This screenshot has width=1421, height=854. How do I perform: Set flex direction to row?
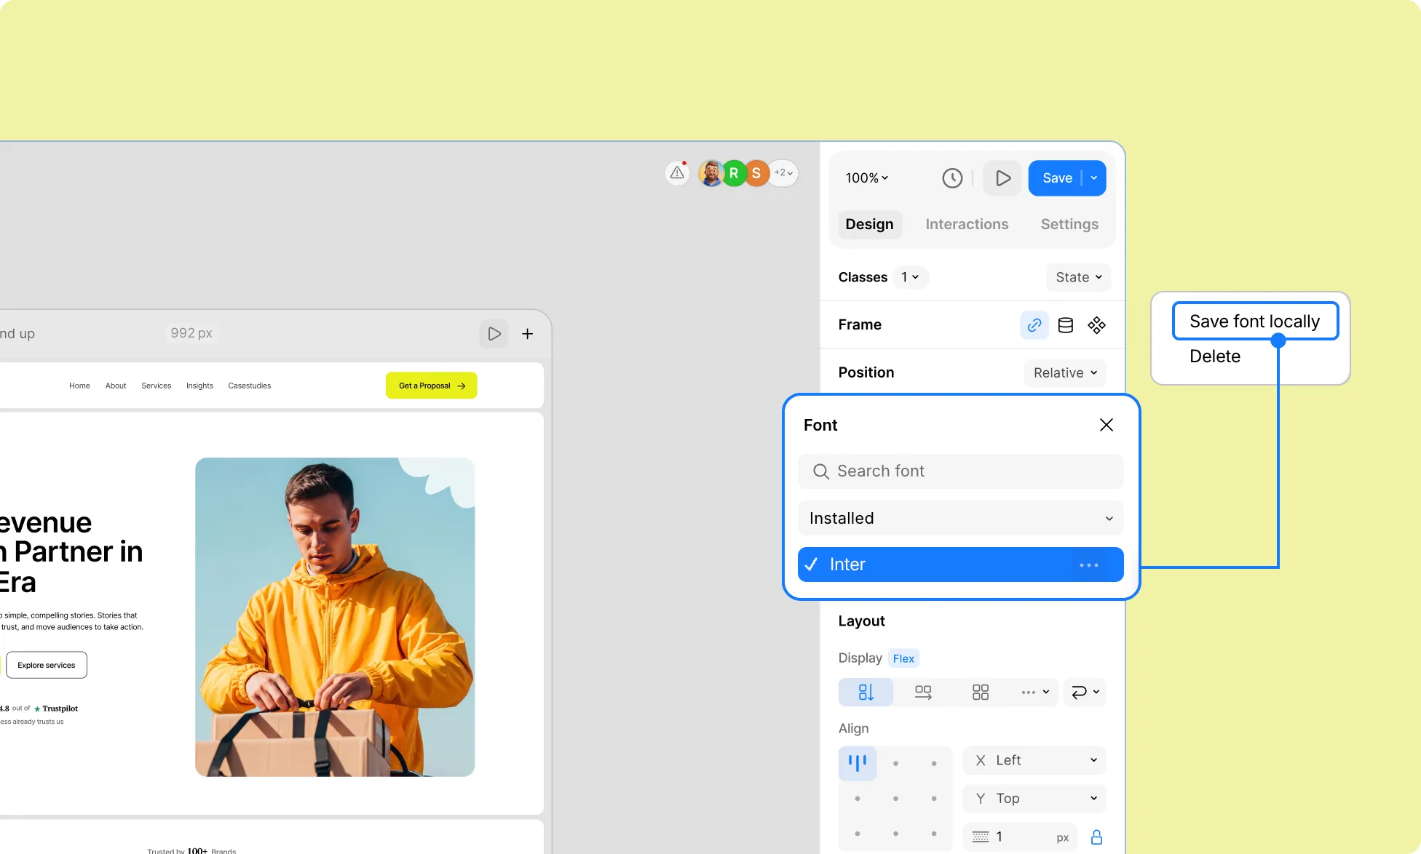[x=923, y=693]
